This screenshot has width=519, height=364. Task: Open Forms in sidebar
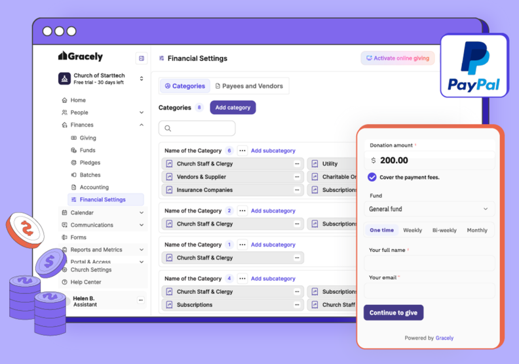point(78,237)
